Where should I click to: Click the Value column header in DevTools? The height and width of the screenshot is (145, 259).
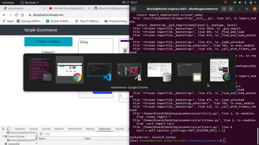pos(106,139)
